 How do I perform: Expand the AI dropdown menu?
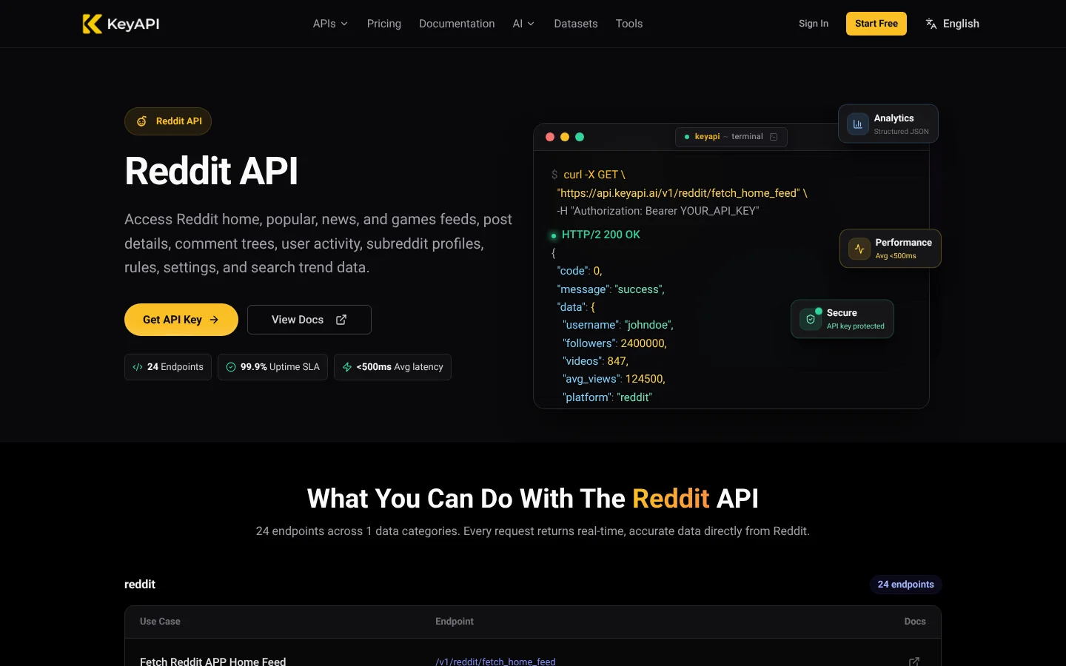click(x=523, y=24)
